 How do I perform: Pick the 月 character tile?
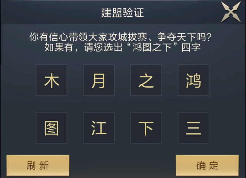(99, 80)
